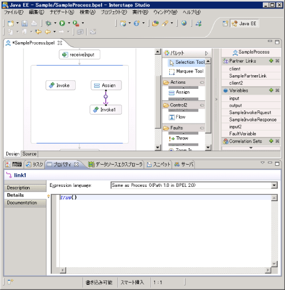Screen dimensions: 285x290
Task: Click the yellow back arrow icon
Action: point(47,32)
